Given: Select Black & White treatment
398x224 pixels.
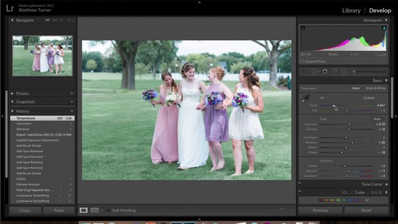Looking at the screenshot, I should tap(376, 89).
